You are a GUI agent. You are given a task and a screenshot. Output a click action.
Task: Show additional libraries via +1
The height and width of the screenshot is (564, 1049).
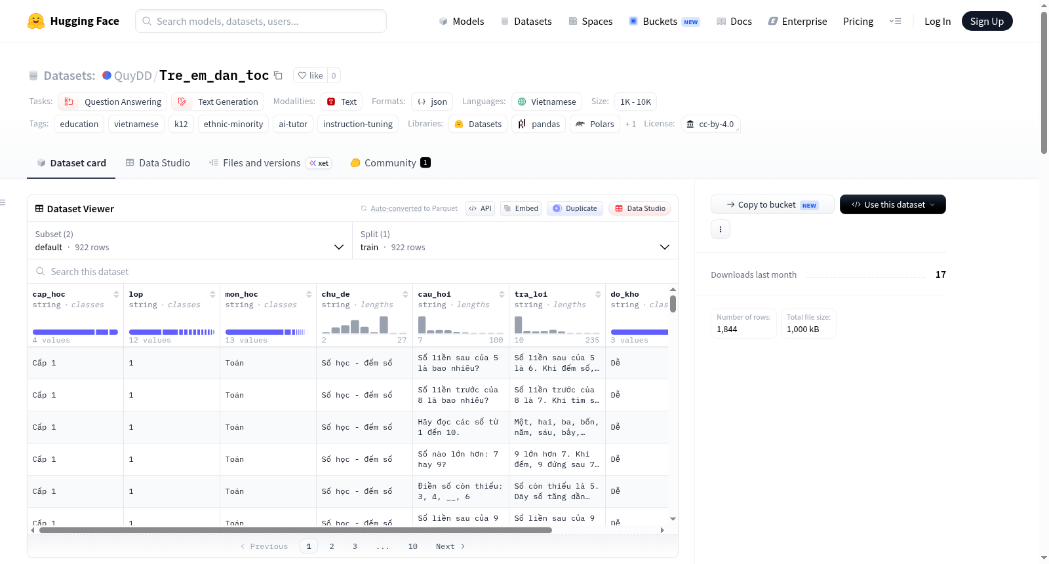click(x=630, y=124)
